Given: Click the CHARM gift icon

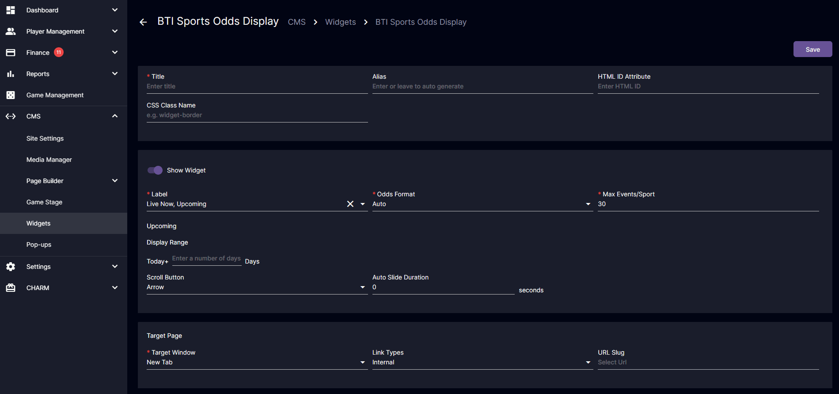Looking at the screenshot, I should (11, 288).
